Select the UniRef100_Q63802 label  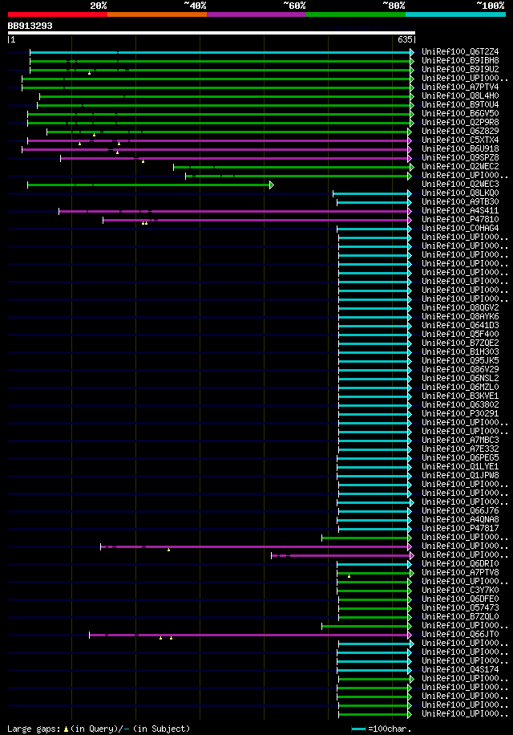click(x=460, y=404)
